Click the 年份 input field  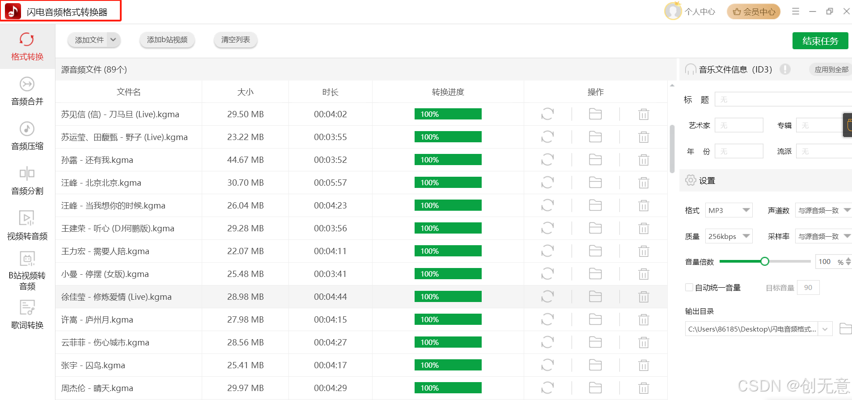[x=739, y=151]
